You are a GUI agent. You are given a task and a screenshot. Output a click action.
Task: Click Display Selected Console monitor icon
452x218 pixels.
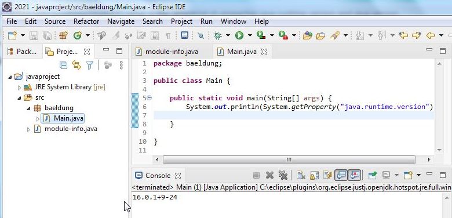point(387,175)
